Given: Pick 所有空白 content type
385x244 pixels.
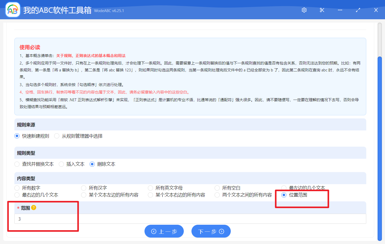Looking at the screenshot, I should (217, 188).
